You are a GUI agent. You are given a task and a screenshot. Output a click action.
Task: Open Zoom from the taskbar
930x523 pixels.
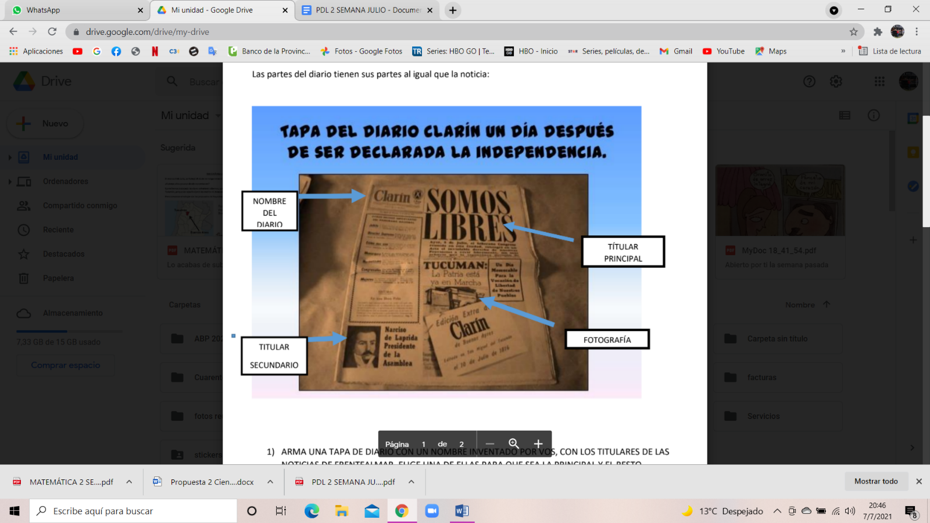pos(431,511)
